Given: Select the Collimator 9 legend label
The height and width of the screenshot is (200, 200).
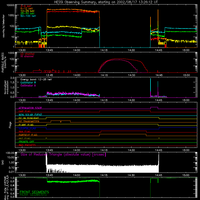Looking at the screenshot, I should point(28,85).
